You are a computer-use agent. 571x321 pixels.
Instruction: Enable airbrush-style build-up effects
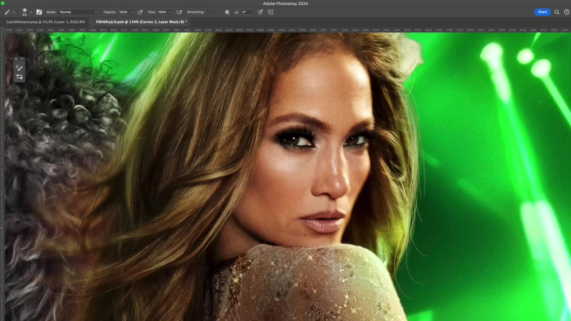tap(179, 12)
